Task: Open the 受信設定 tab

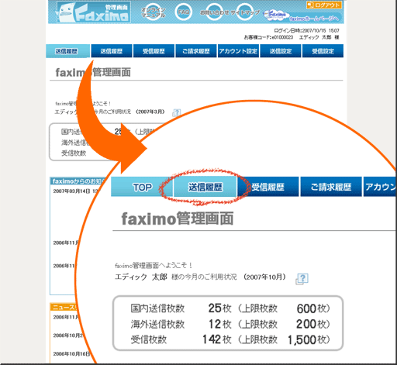Action: (x=323, y=51)
